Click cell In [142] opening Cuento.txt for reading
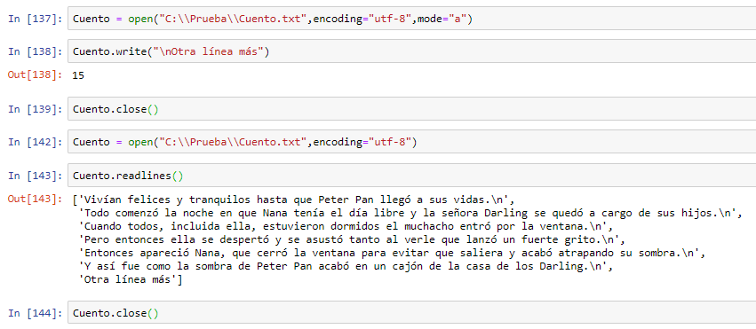756x329 pixels. (x=411, y=142)
